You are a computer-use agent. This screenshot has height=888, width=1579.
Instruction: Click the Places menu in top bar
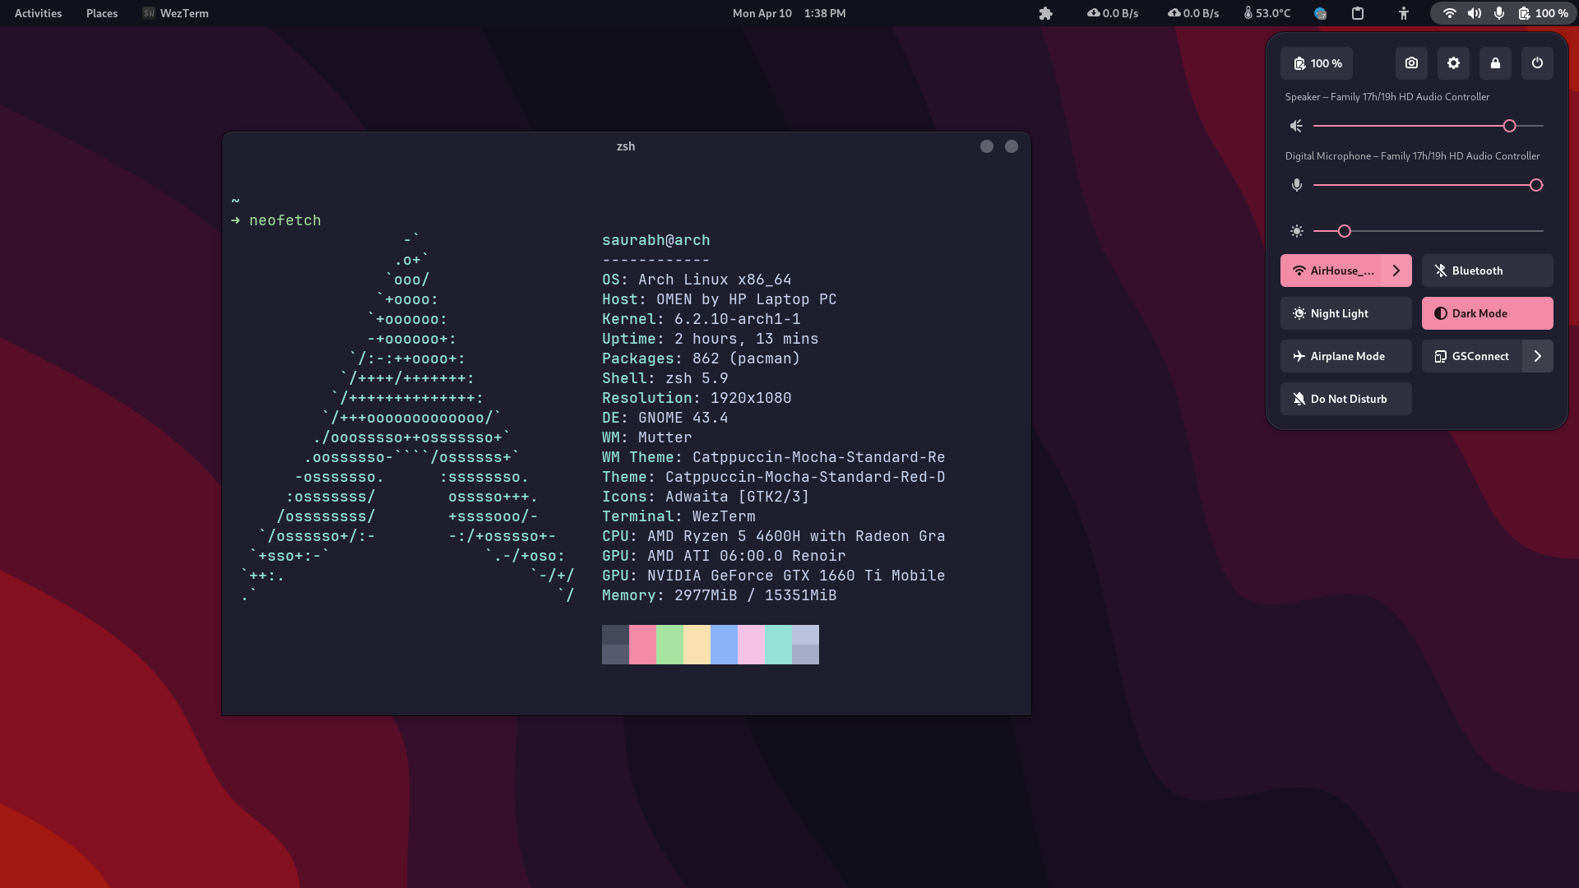pyautogui.click(x=101, y=12)
